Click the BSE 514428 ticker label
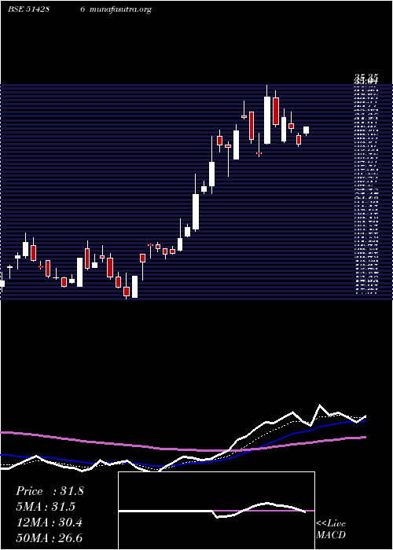This screenshot has height=550, width=393. (28, 9)
